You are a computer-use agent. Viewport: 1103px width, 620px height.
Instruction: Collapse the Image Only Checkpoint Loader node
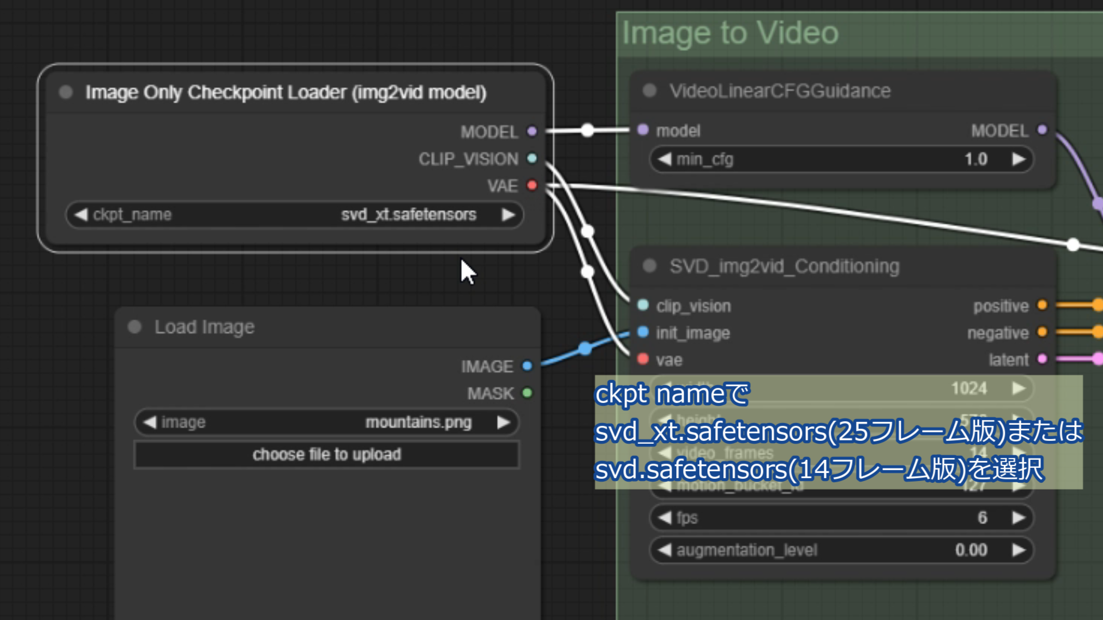[65, 92]
